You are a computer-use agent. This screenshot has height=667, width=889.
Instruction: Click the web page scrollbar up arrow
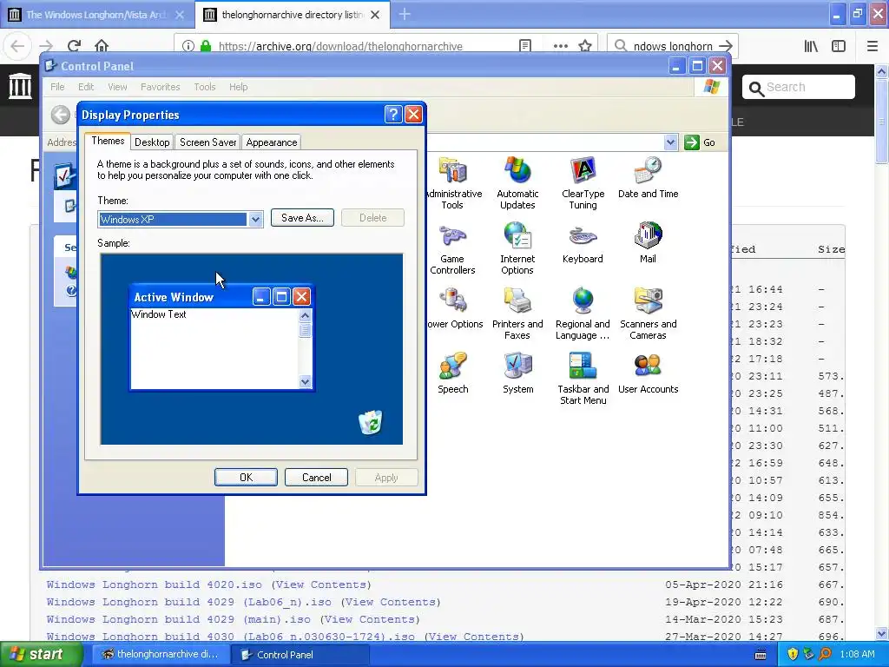point(882,71)
